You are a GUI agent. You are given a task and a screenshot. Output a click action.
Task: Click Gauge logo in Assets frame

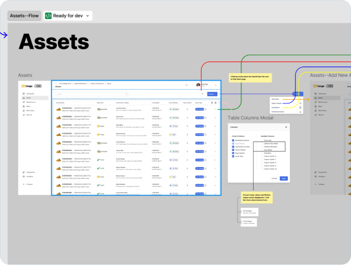click(x=27, y=86)
